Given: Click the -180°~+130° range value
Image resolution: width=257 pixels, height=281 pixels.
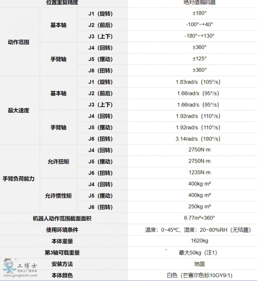Looking at the screenshot, I should (x=199, y=36).
